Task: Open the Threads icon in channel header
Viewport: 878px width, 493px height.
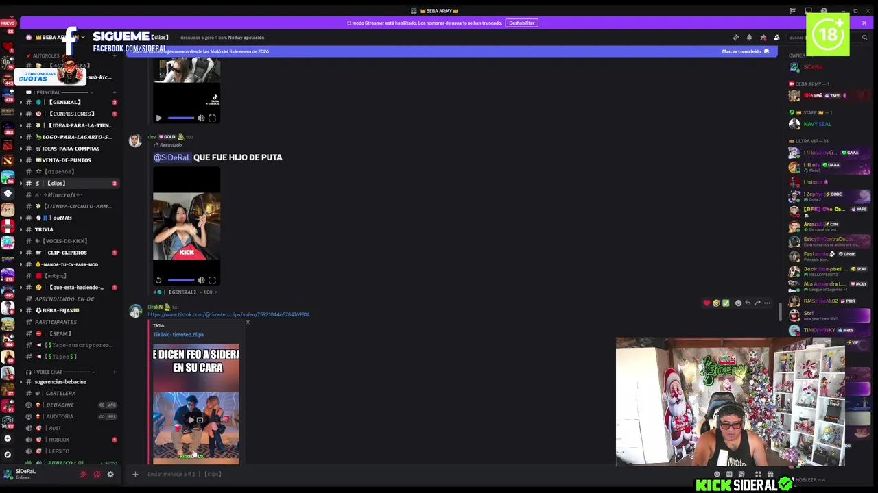Action: pos(735,38)
